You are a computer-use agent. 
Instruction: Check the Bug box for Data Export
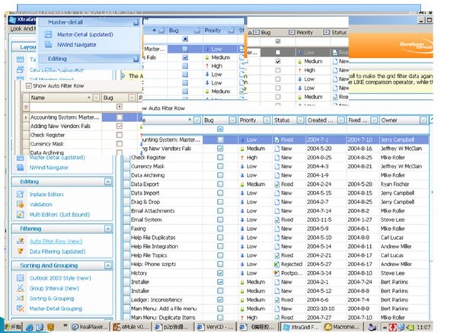point(220,184)
